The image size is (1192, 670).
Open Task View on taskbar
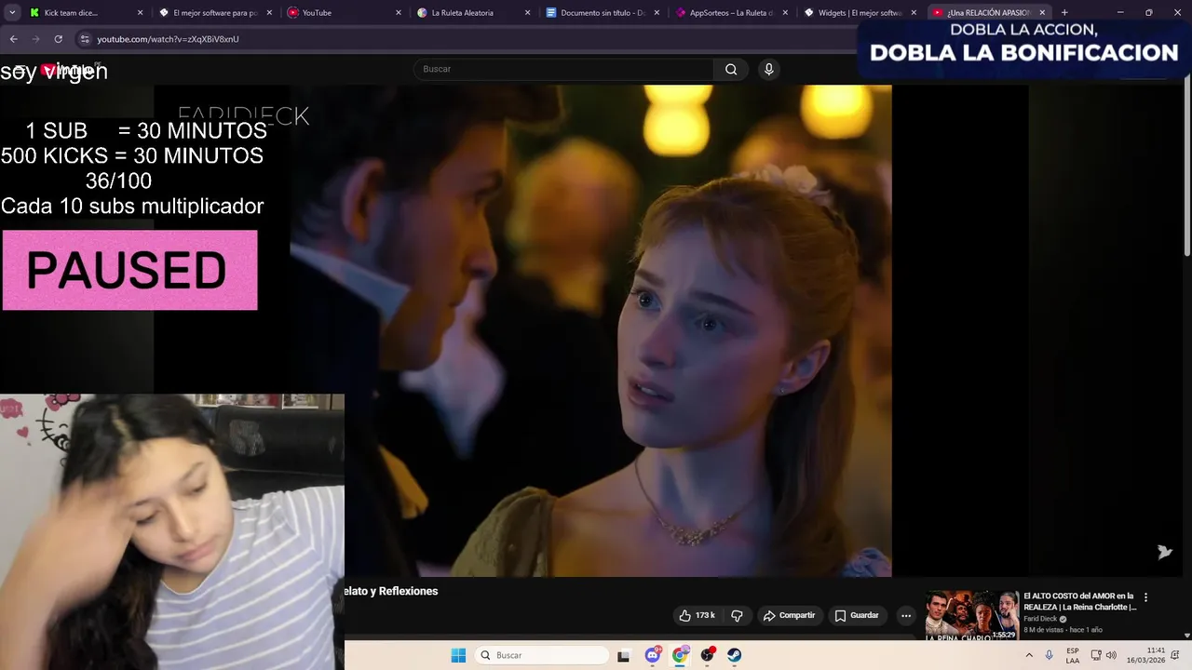tap(624, 655)
